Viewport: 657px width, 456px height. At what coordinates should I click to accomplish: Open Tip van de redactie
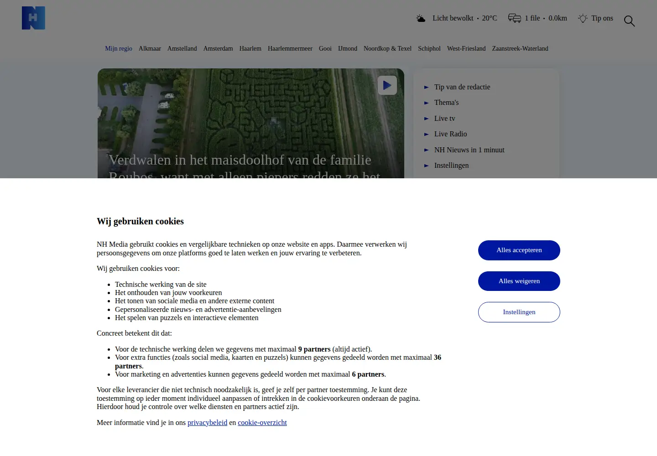pos(462,87)
